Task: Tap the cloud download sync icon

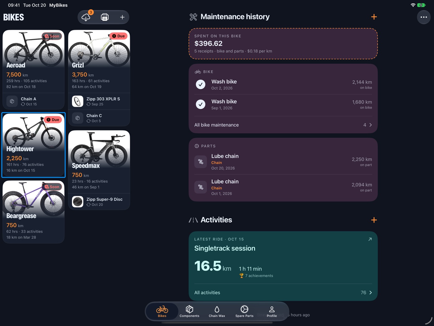Action: tap(86, 17)
